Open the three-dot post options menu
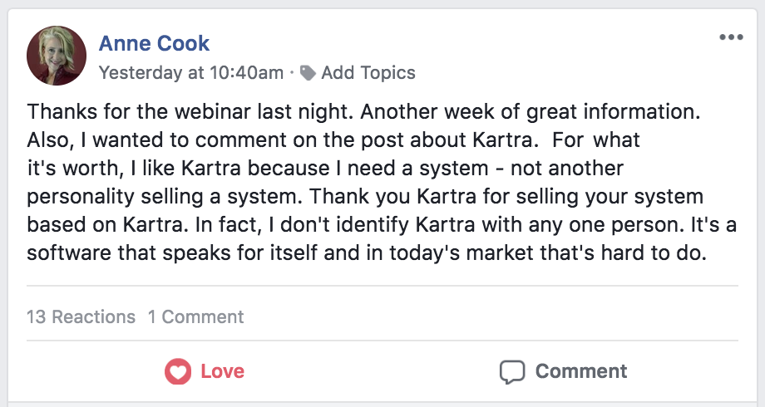The height and width of the screenshot is (407, 765). (731, 37)
